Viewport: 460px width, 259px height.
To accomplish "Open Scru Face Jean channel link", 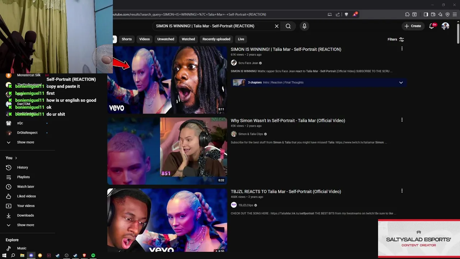I will pos(248,63).
